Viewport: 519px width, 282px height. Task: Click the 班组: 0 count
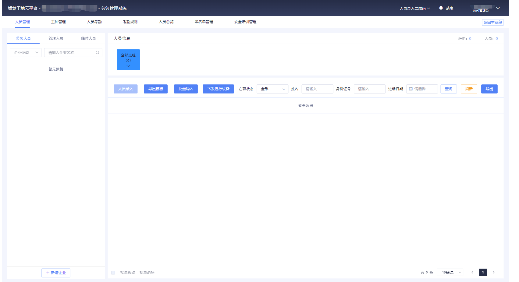click(x=465, y=39)
